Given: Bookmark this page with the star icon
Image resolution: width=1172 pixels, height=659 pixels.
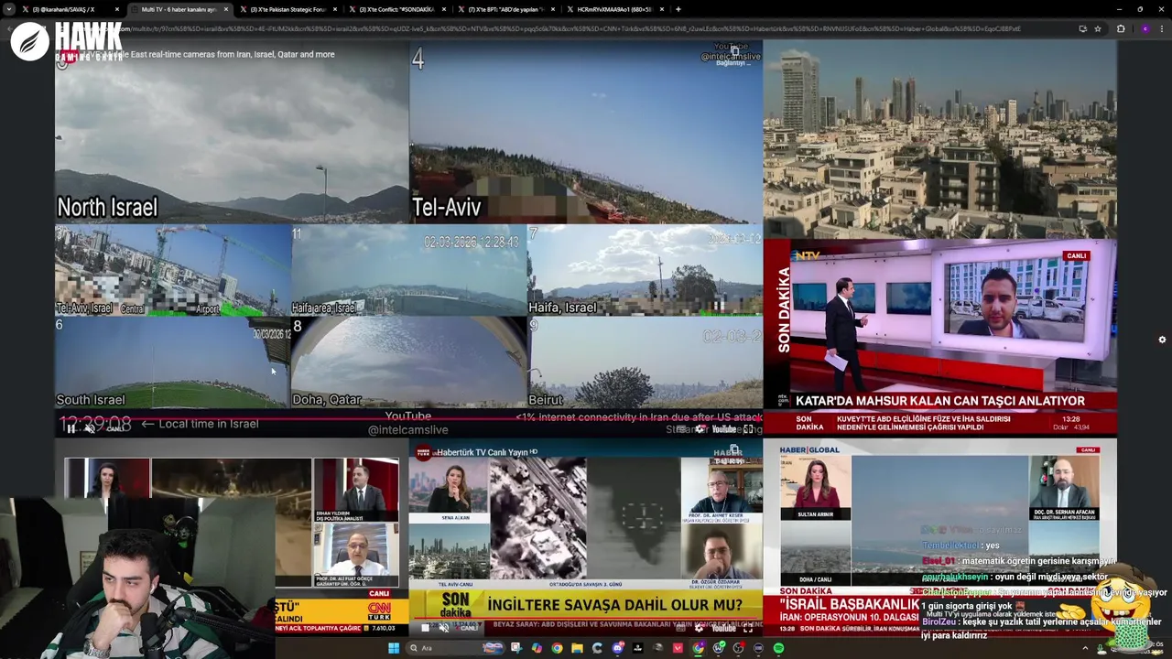Looking at the screenshot, I should pyautogui.click(x=1098, y=28).
